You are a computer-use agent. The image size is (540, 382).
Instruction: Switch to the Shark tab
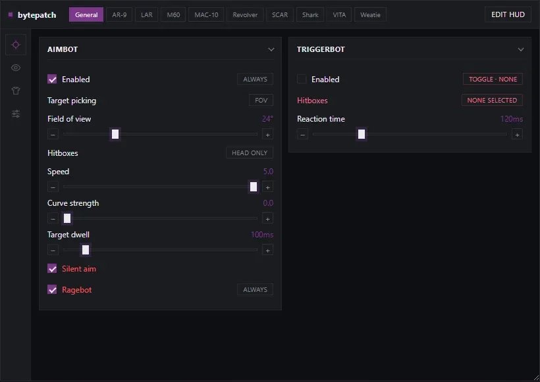(x=310, y=14)
